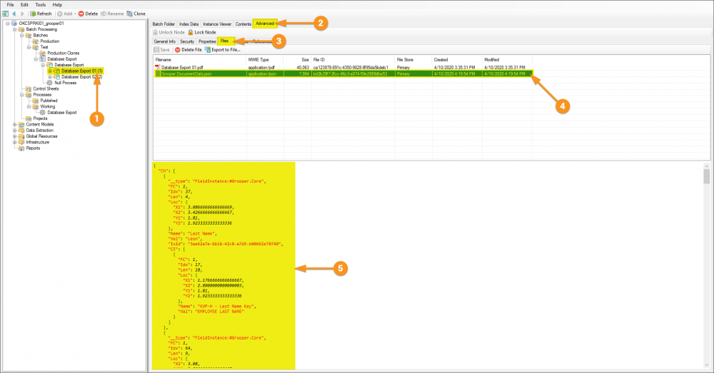Click the Database Export 02 (2) folder icon
The image size is (714, 373).
point(57,77)
